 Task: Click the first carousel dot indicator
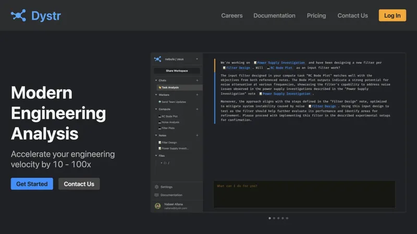point(269,218)
